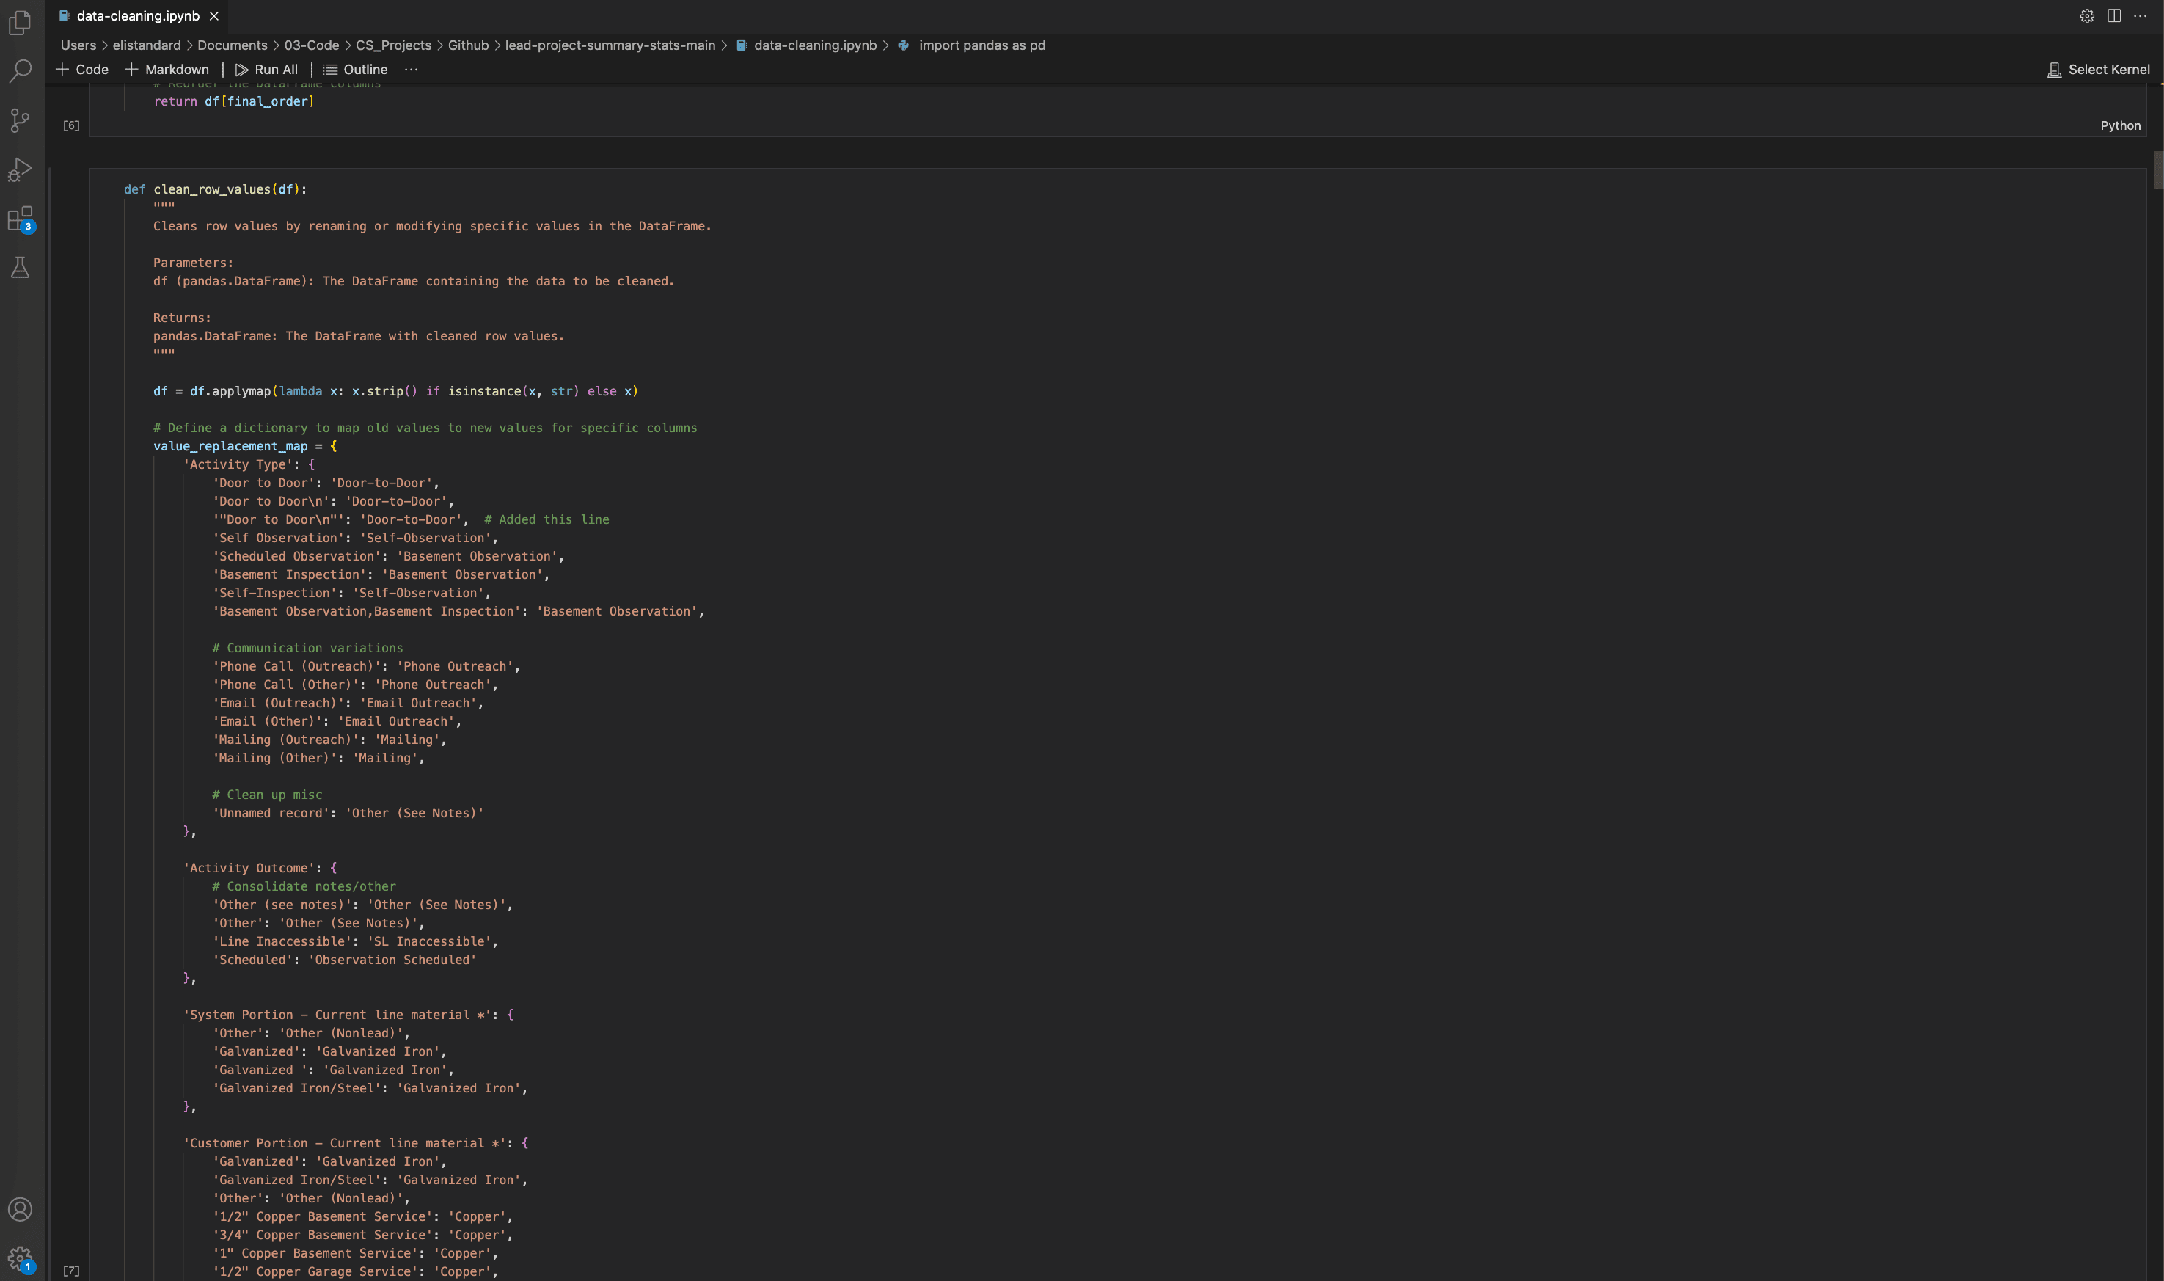The width and height of the screenshot is (2164, 1281).
Task: Click the Documents breadcrumb
Action: click(x=232, y=45)
